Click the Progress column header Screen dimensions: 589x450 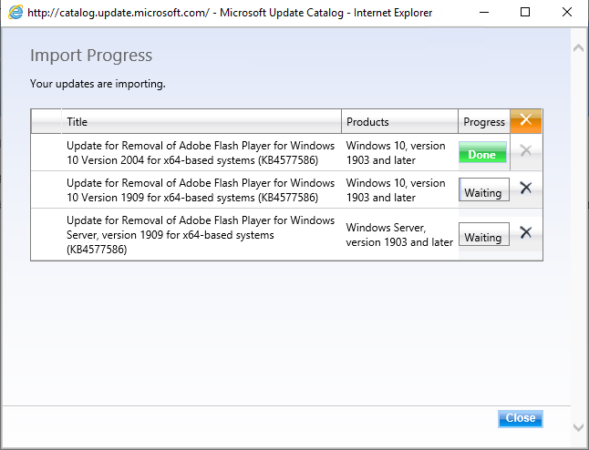pyautogui.click(x=484, y=121)
